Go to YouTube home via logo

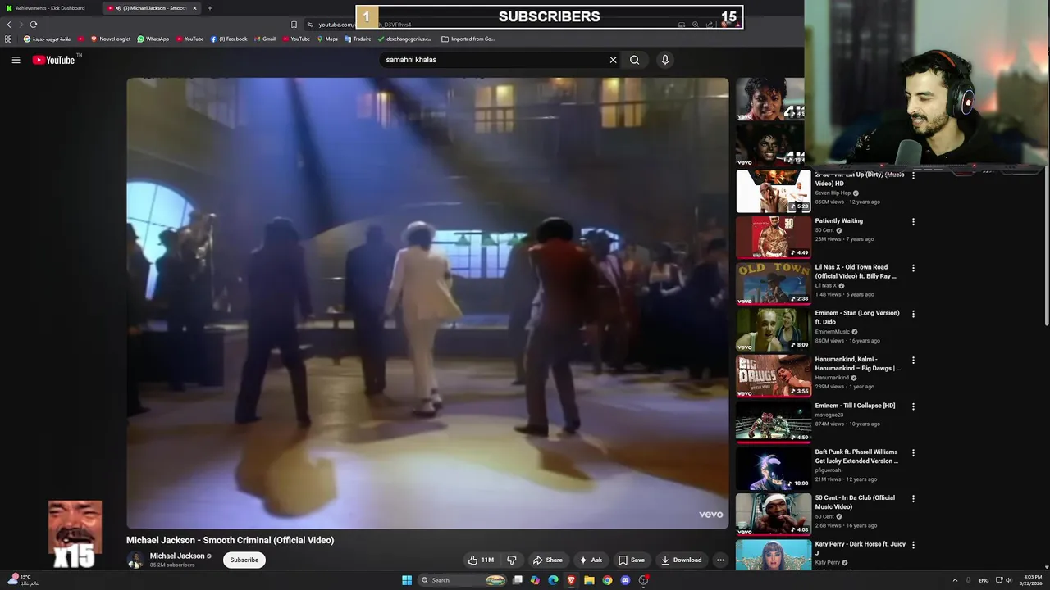tap(53, 60)
